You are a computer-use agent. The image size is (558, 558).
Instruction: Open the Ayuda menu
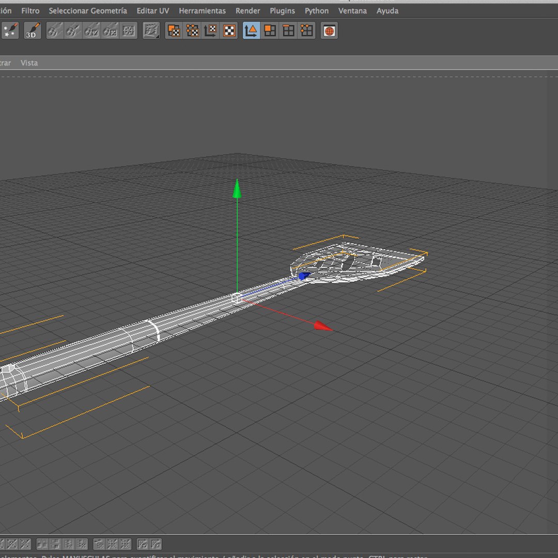(388, 11)
